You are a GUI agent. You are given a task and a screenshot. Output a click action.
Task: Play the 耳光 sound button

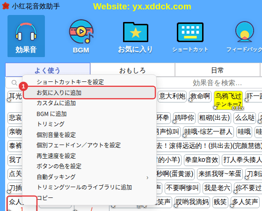(x=15, y=96)
